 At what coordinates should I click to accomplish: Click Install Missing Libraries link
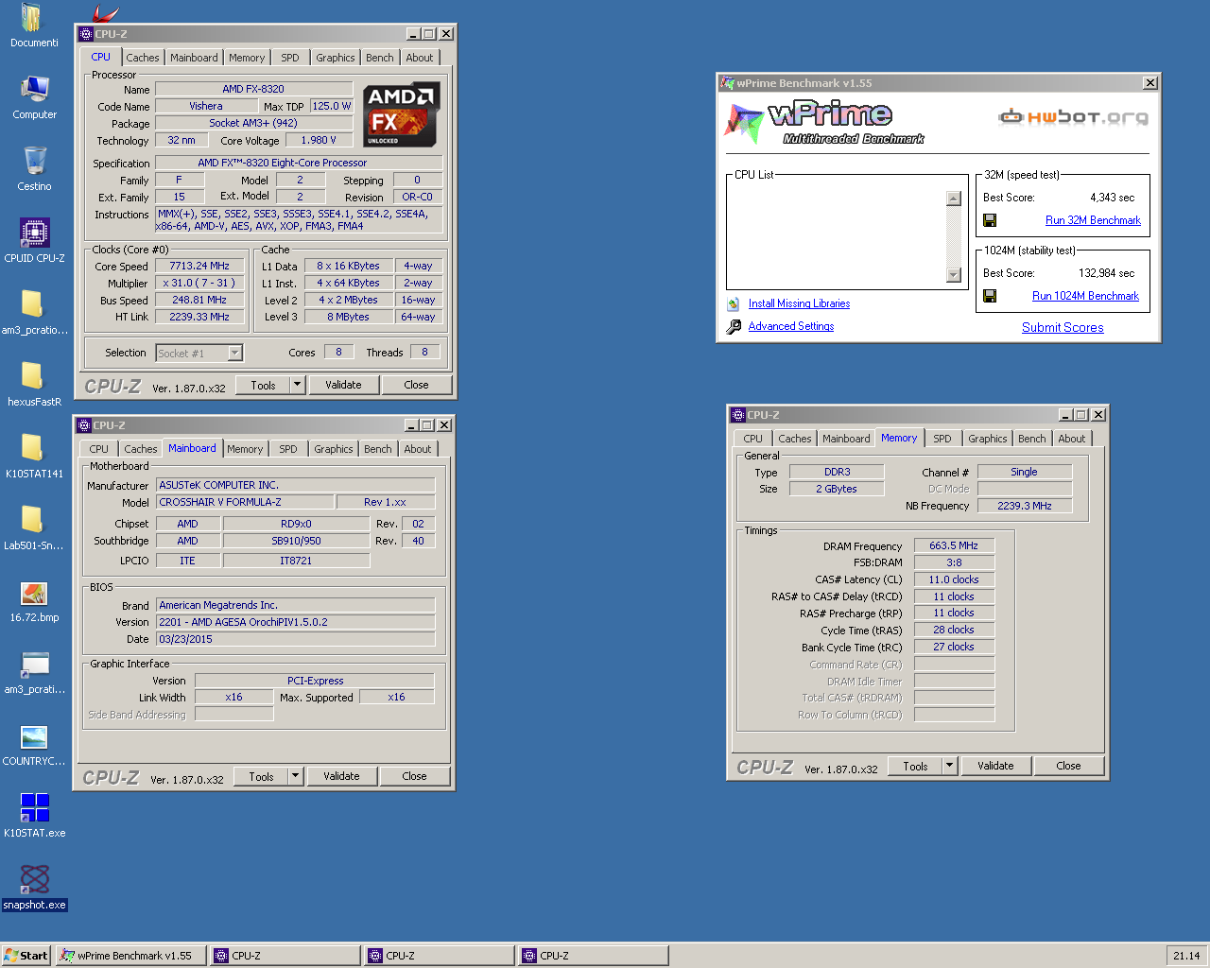click(799, 303)
